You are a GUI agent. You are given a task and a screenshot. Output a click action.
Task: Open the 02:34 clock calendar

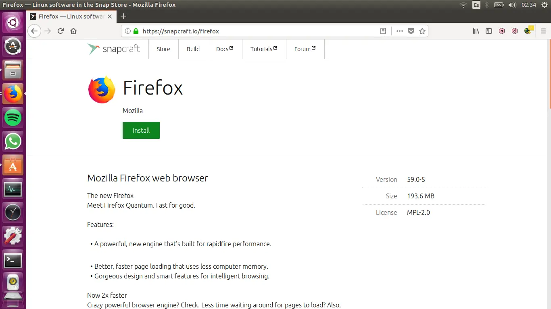tap(528, 5)
